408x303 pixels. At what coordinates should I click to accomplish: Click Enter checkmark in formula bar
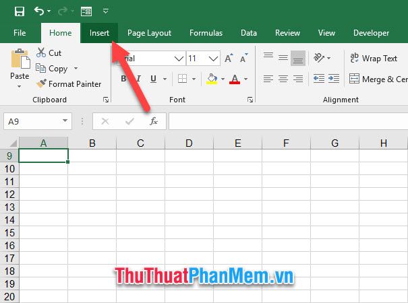[x=129, y=121]
